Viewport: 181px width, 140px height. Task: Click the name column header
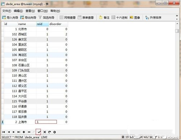coord(27,24)
